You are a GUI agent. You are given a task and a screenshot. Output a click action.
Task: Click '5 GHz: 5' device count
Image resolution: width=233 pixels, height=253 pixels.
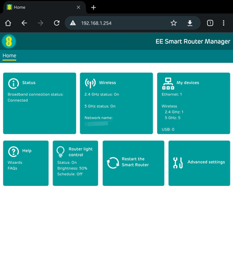click(x=173, y=118)
